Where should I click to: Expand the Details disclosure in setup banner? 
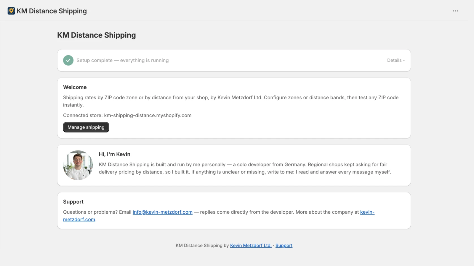click(396, 60)
